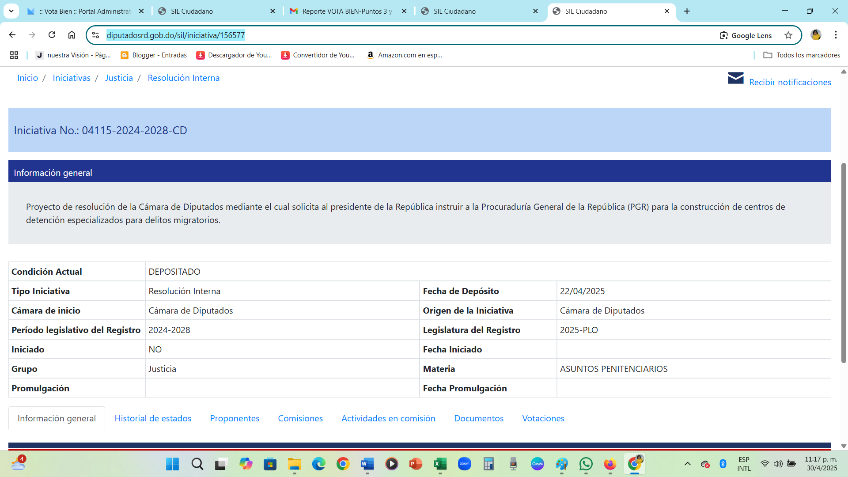
Task: Open Blogger Entradas bookmark
Action: 154,55
